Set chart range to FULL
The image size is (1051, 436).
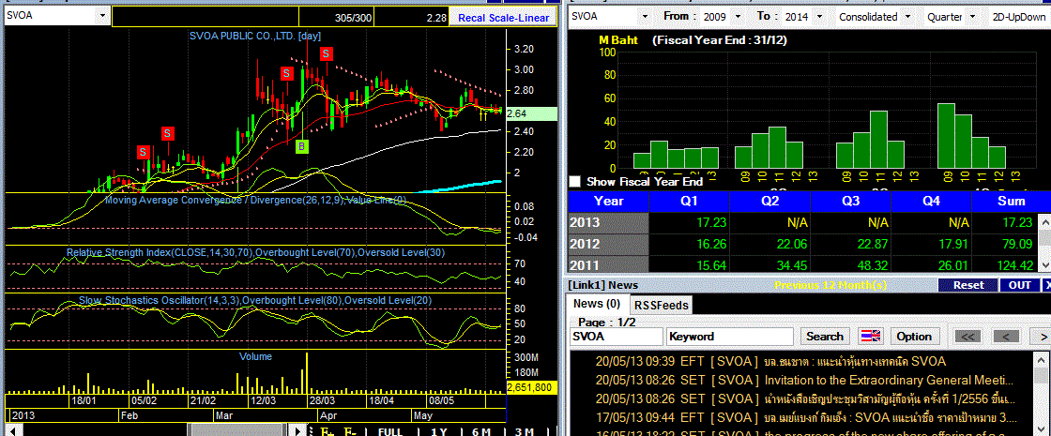(x=390, y=431)
